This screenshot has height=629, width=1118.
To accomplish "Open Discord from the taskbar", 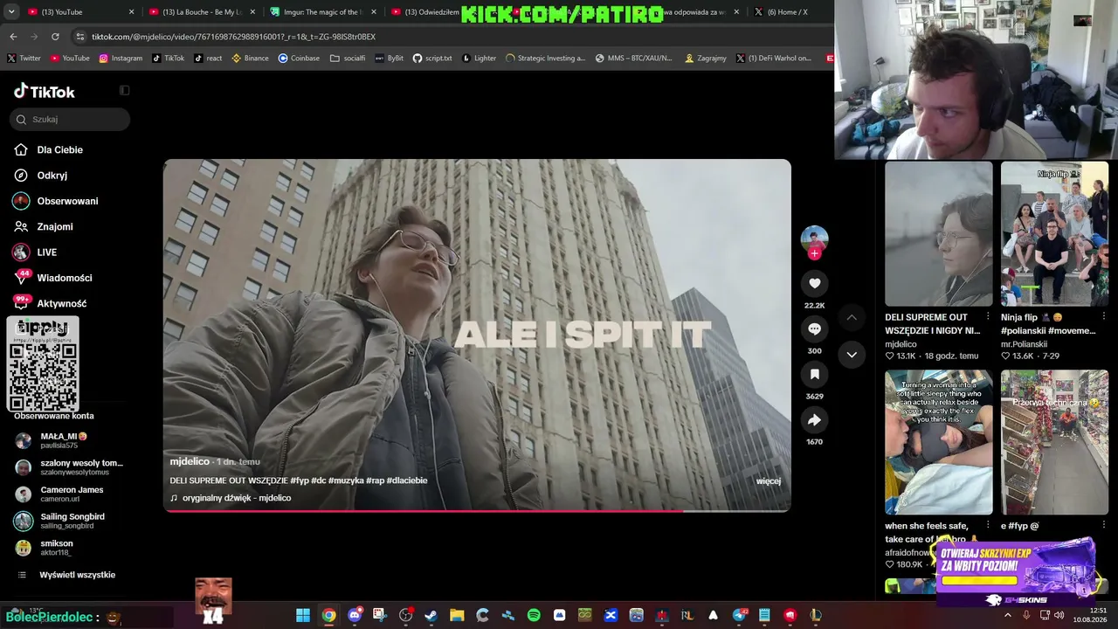I will click(x=355, y=615).
